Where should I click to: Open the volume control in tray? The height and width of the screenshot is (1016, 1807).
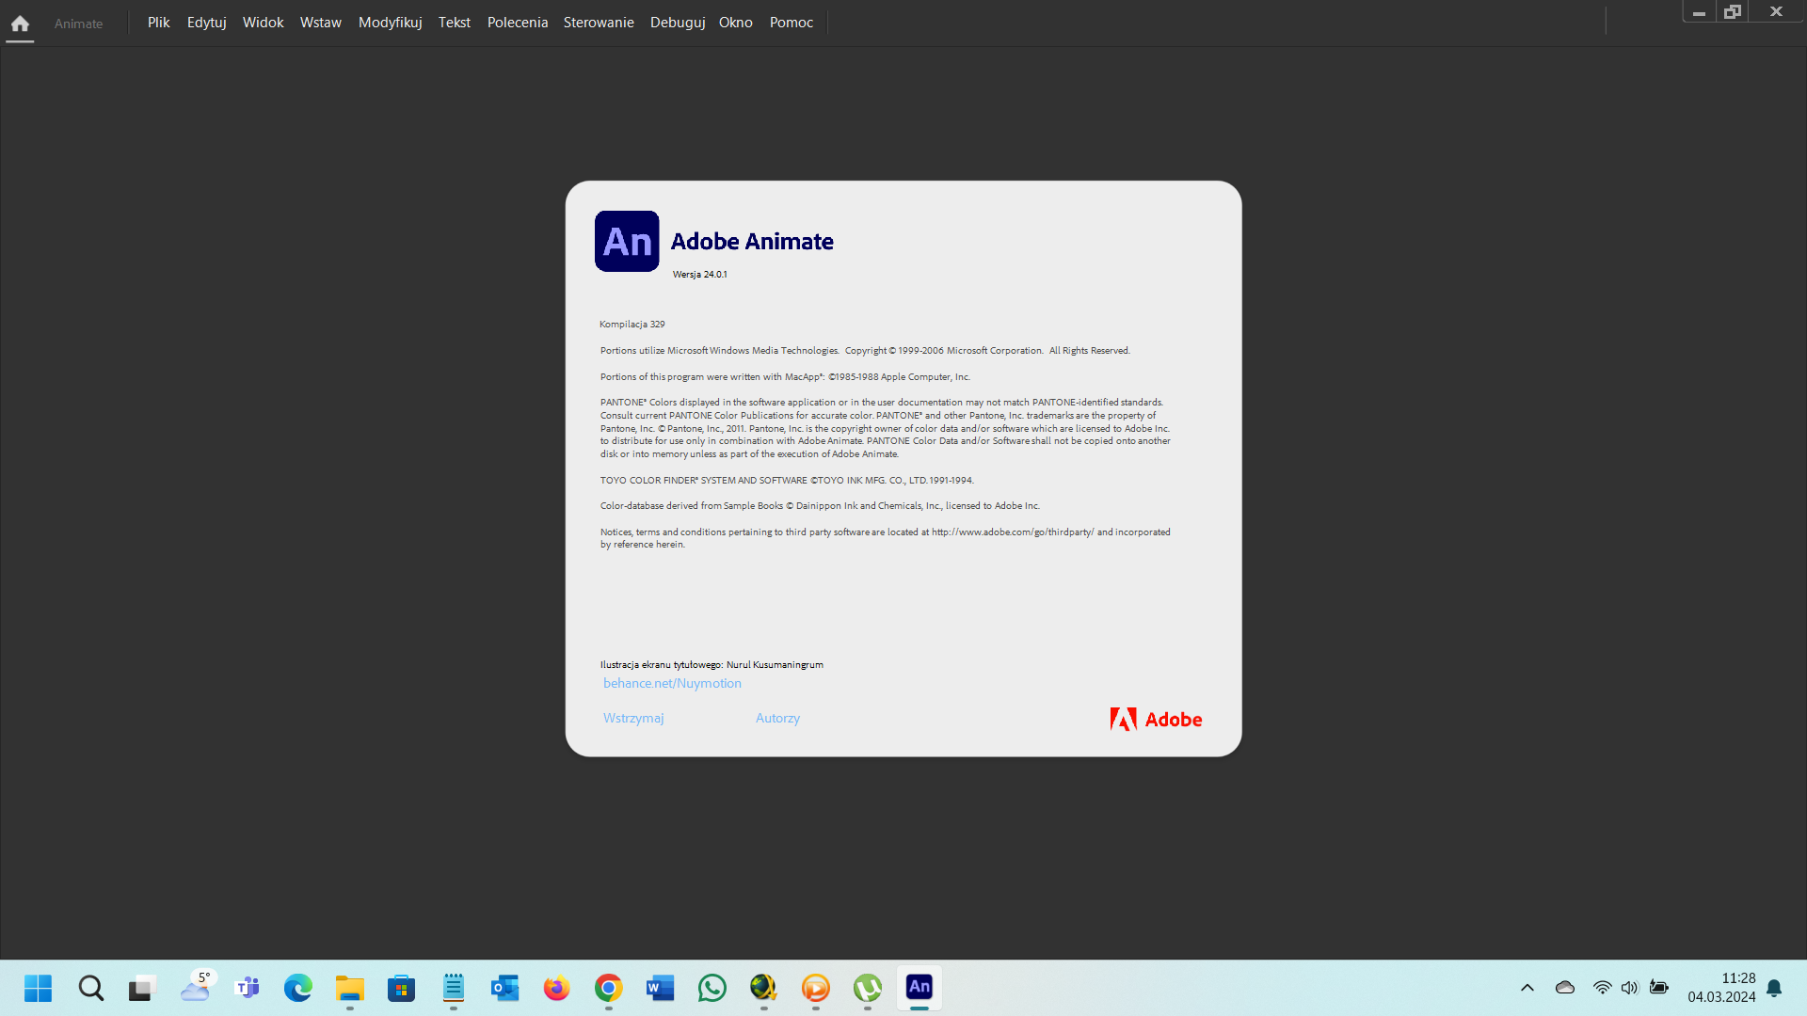coord(1630,988)
